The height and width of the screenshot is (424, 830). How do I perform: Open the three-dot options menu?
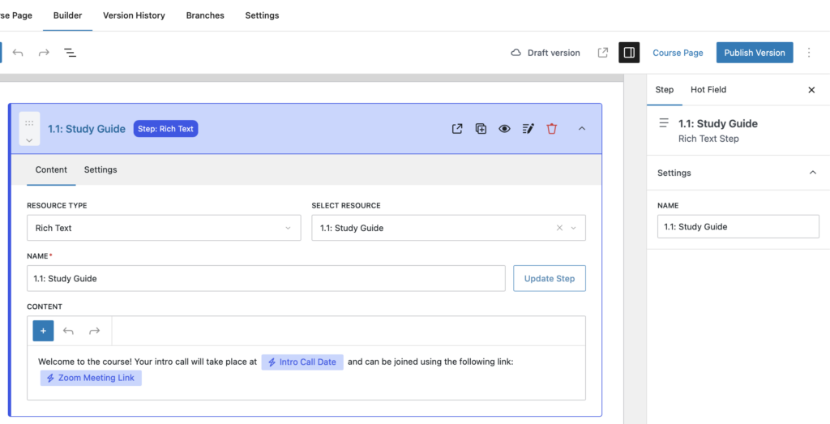point(809,53)
